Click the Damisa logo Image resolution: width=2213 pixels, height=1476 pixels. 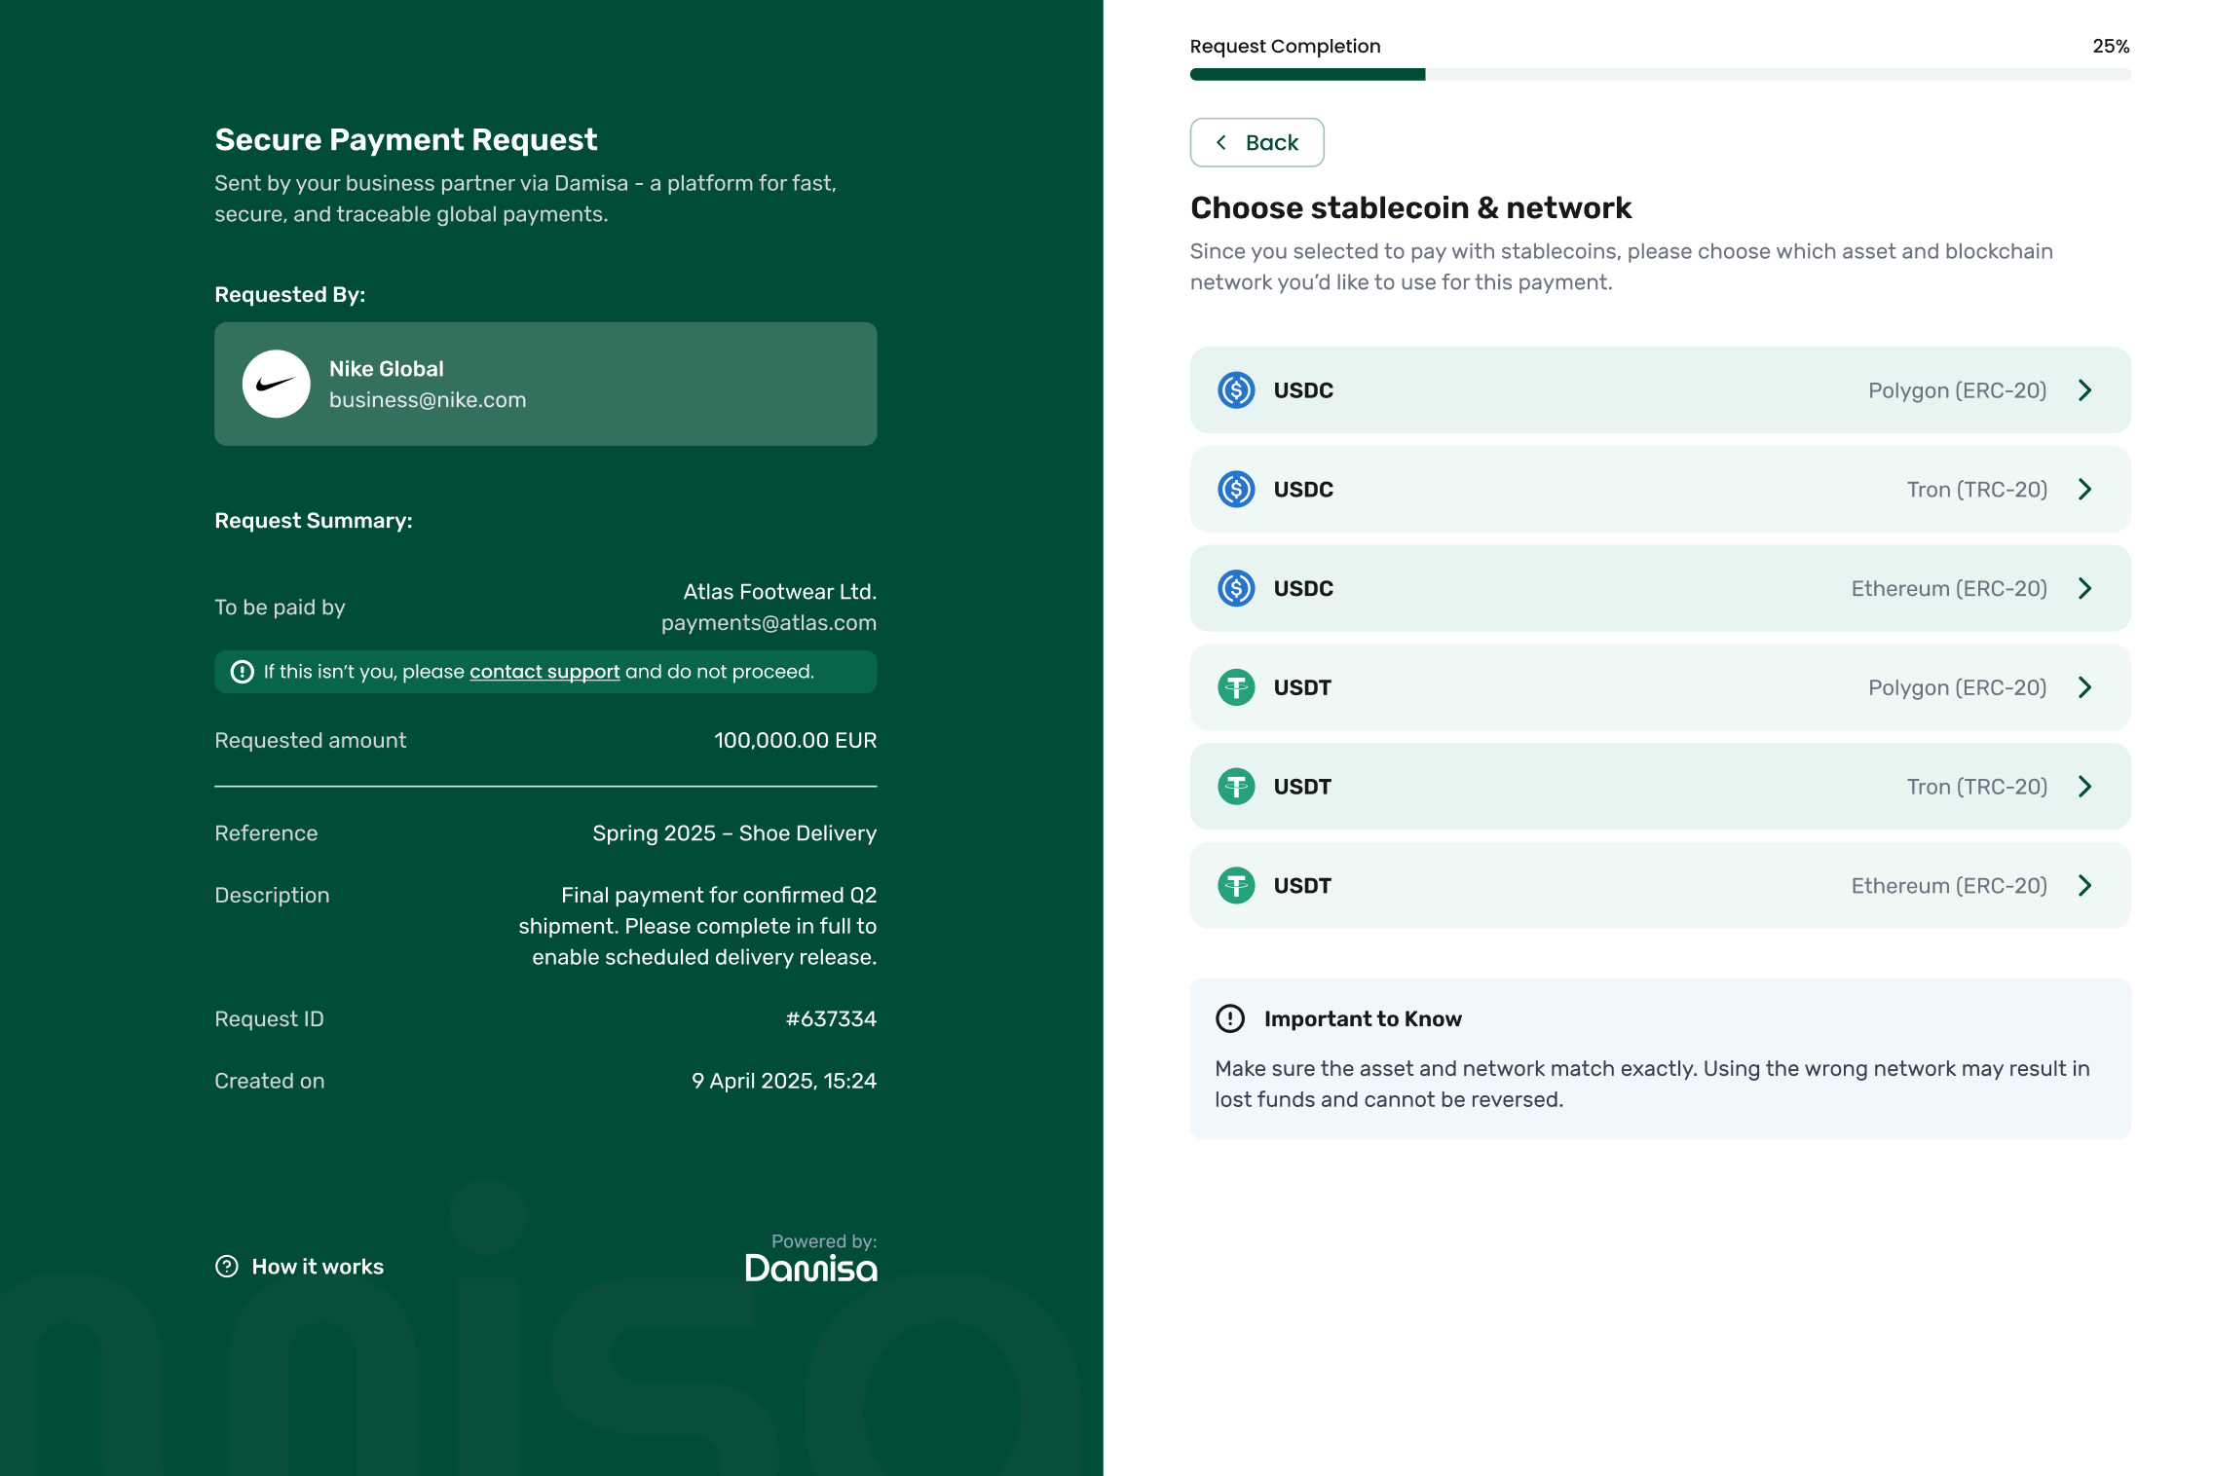pos(810,1269)
